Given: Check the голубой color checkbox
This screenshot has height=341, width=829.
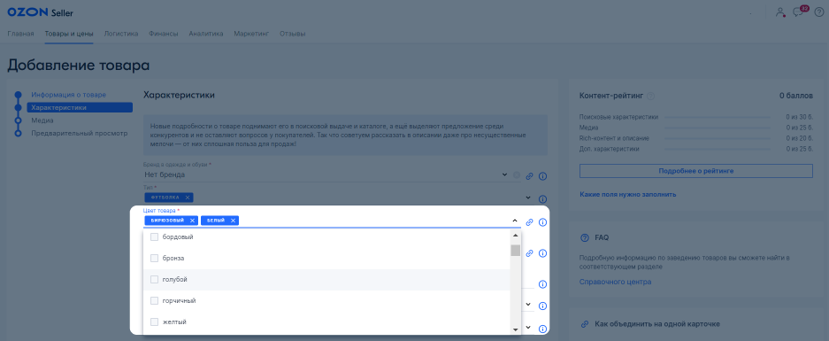Looking at the screenshot, I should [x=154, y=280].
